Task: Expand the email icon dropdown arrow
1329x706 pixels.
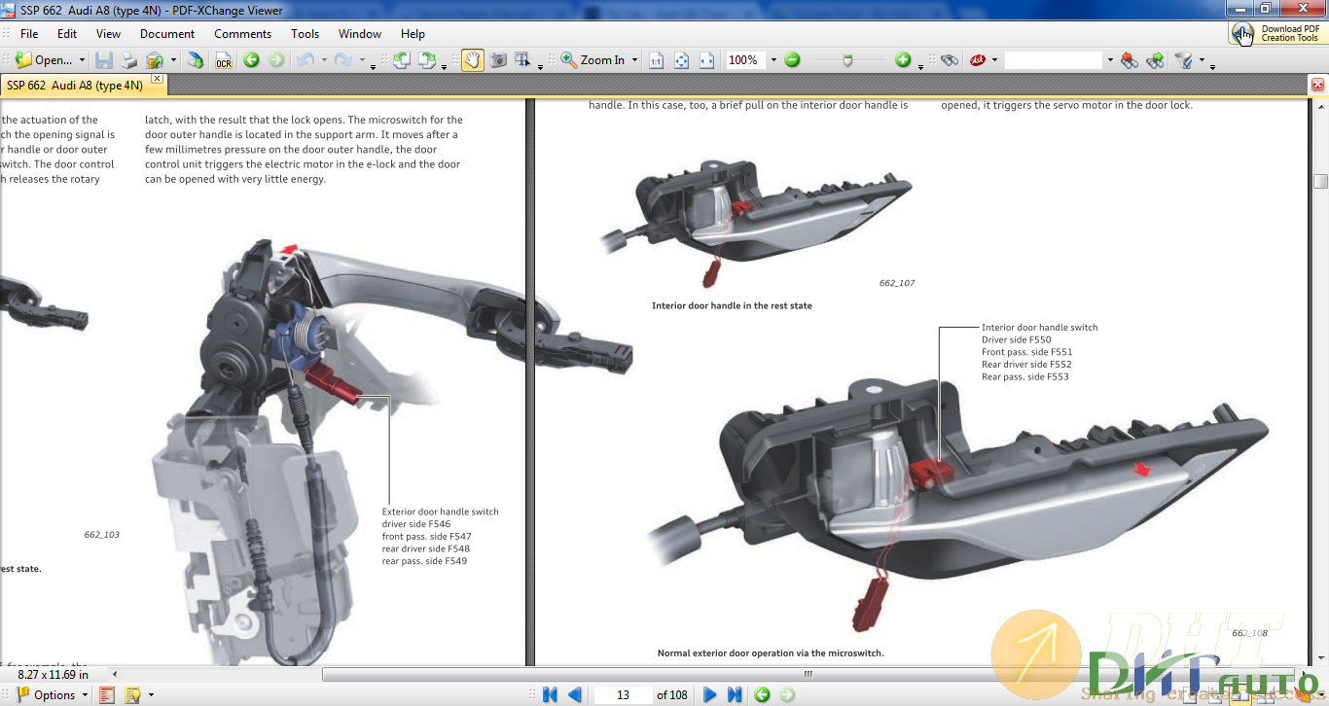Action: coord(173,60)
